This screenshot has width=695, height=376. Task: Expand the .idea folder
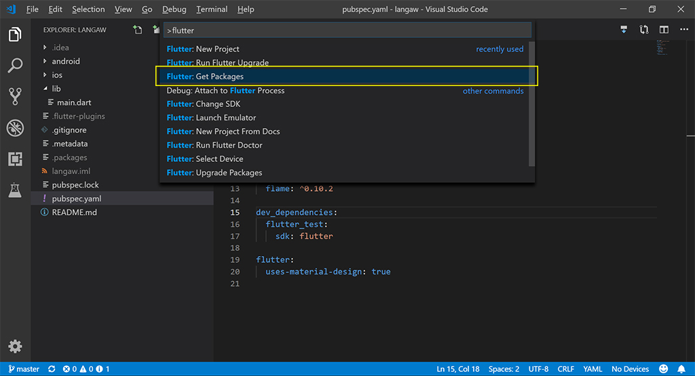tap(60, 47)
